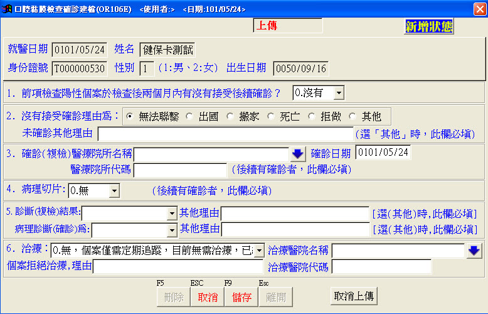Close the OR106E window
Viewport: 488px width, 314px height.
480,9
